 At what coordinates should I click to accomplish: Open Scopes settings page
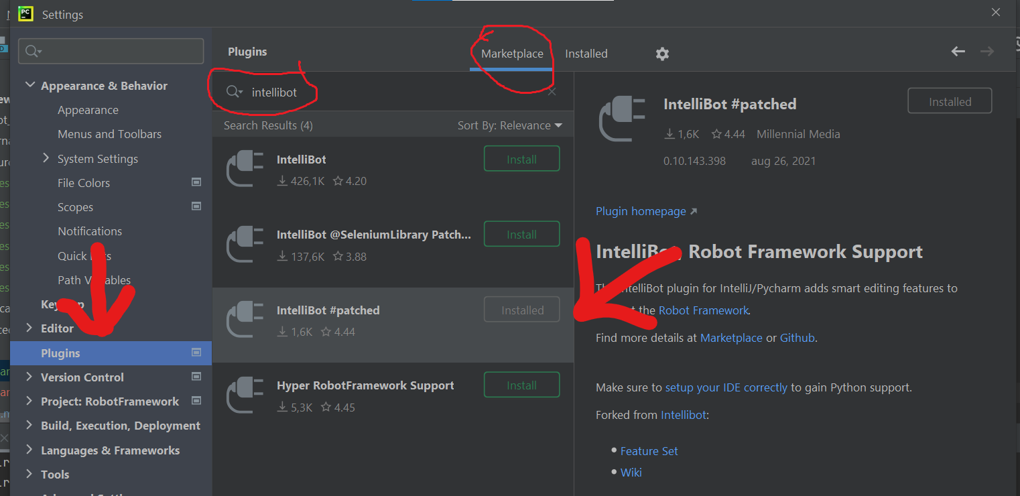click(75, 207)
